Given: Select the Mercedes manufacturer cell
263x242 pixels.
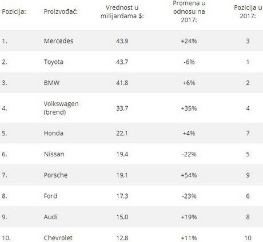Looking at the screenshot, I should pos(58,41).
